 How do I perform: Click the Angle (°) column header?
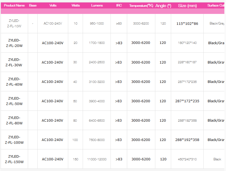[163, 6]
